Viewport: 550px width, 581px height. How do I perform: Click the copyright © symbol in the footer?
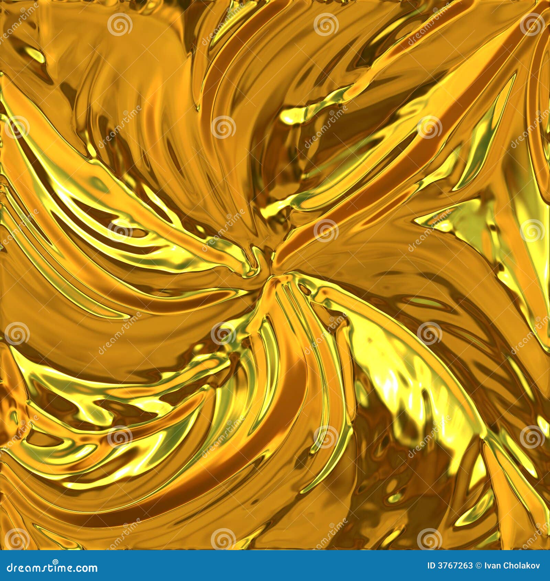478,566
